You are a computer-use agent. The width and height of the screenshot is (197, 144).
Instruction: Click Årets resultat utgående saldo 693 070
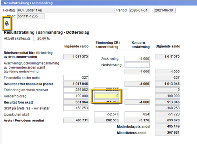tap(168, 120)
